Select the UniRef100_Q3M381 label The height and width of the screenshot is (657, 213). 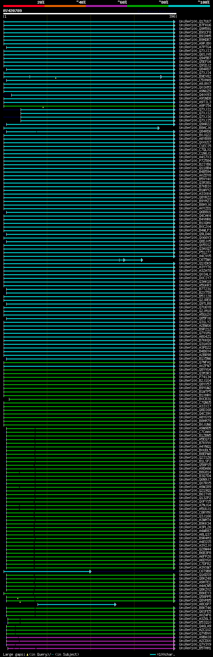[195, 183]
